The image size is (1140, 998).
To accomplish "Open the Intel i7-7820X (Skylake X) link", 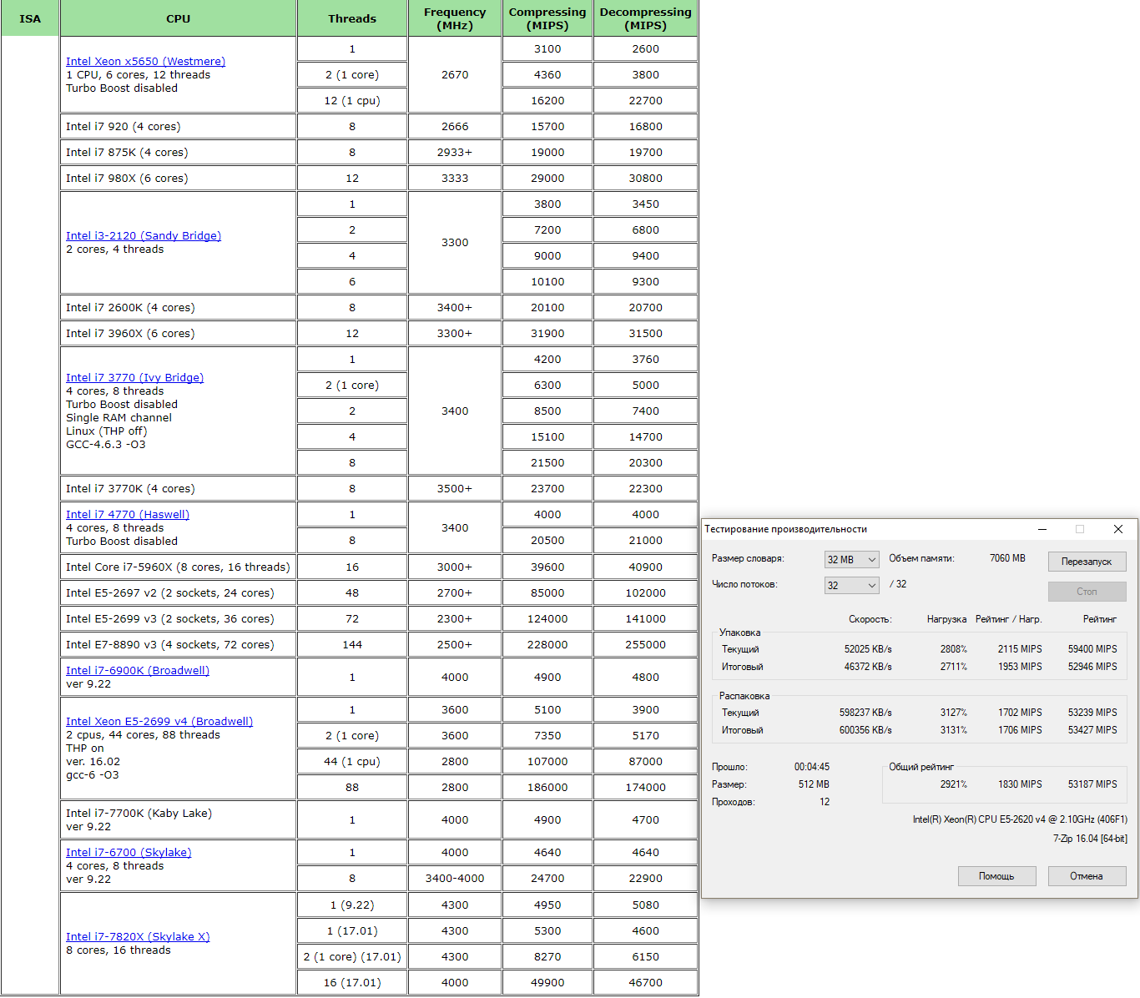I will (x=138, y=936).
